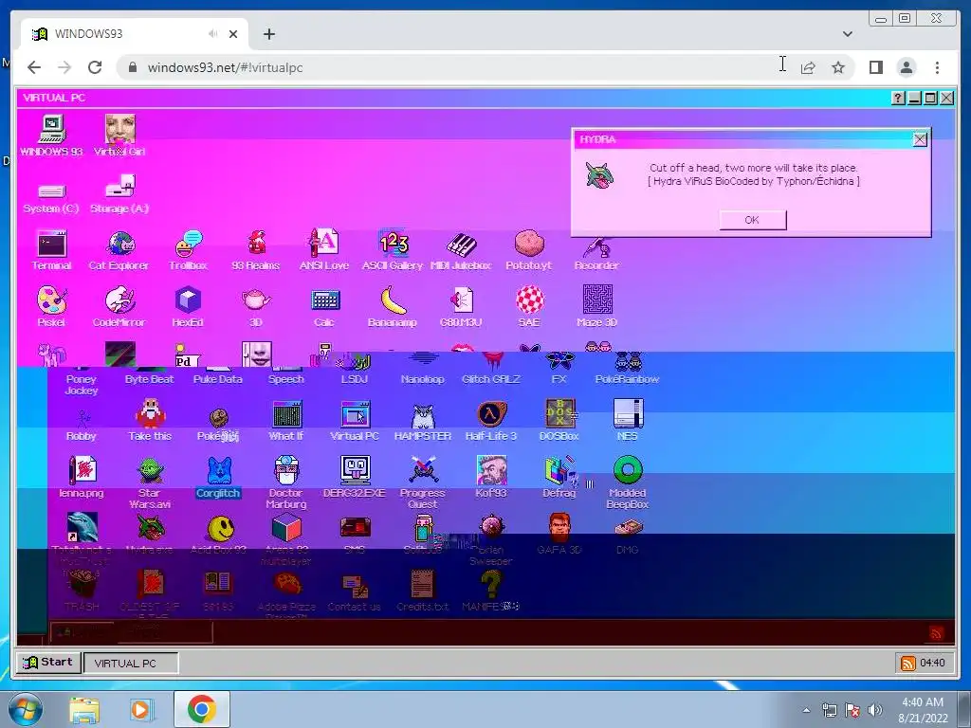
Task: Select the WINDOWS93 browser tab
Action: click(135, 34)
